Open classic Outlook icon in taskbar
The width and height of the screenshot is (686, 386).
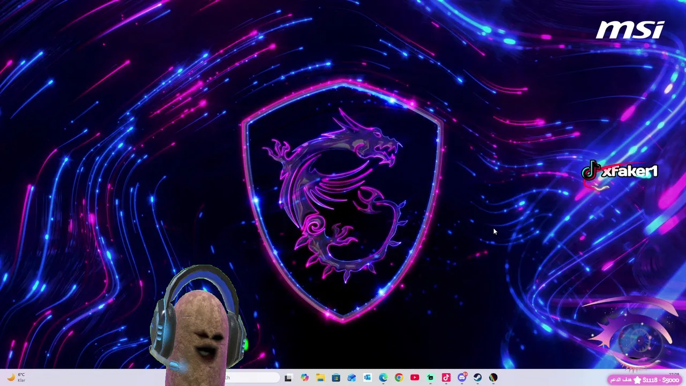(367, 377)
